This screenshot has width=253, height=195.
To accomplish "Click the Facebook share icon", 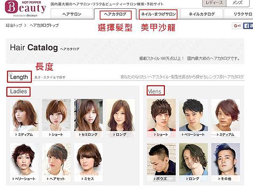I will click(248, 26).
